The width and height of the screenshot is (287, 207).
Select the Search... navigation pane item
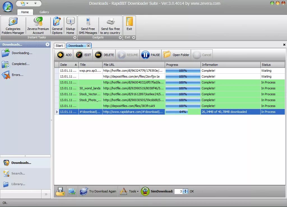[x=25, y=173]
